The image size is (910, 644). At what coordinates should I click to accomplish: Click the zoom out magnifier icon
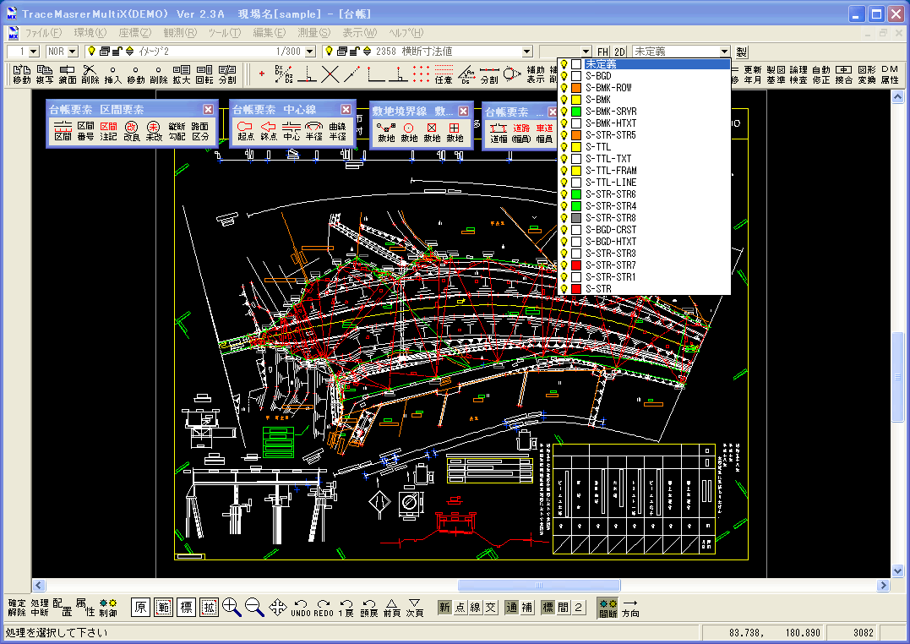[x=254, y=608]
